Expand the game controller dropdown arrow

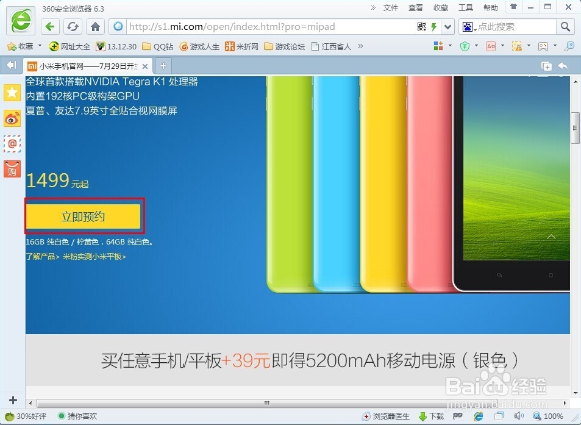click(x=555, y=46)
